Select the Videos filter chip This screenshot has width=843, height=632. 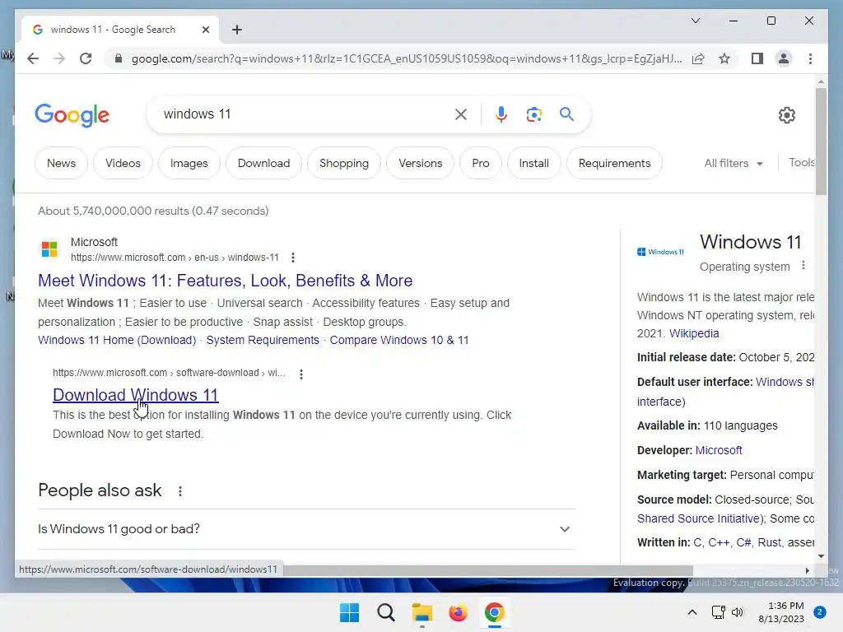(x=123, y=163)
